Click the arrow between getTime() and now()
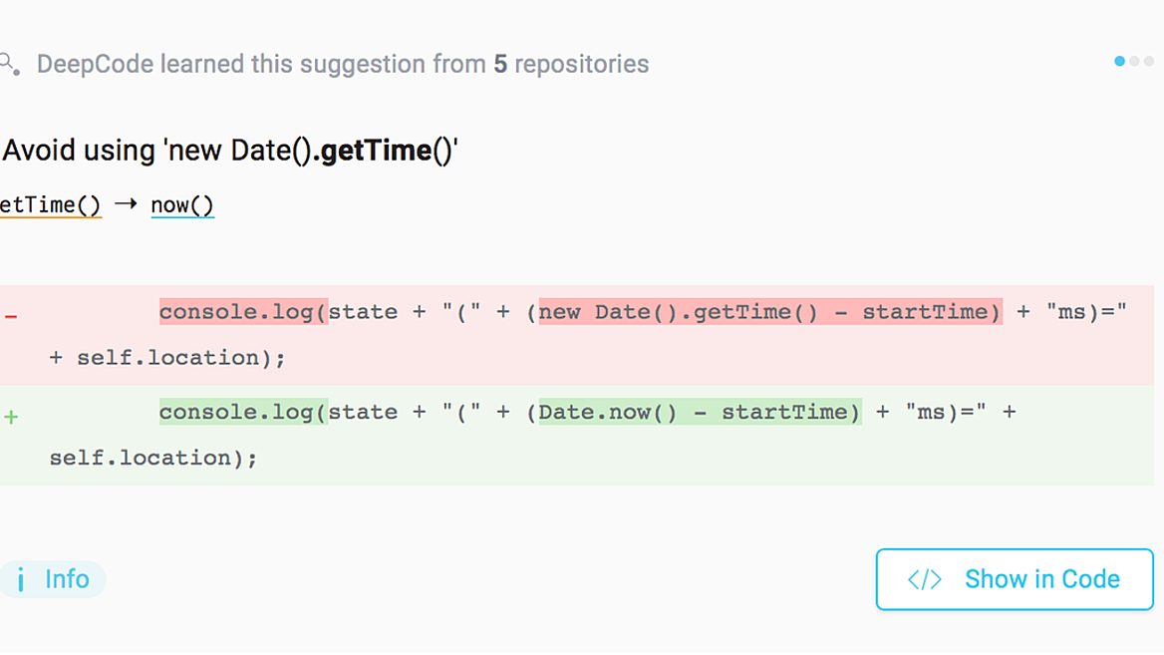Screen dimensions: 1164x655 coord(126,204)
